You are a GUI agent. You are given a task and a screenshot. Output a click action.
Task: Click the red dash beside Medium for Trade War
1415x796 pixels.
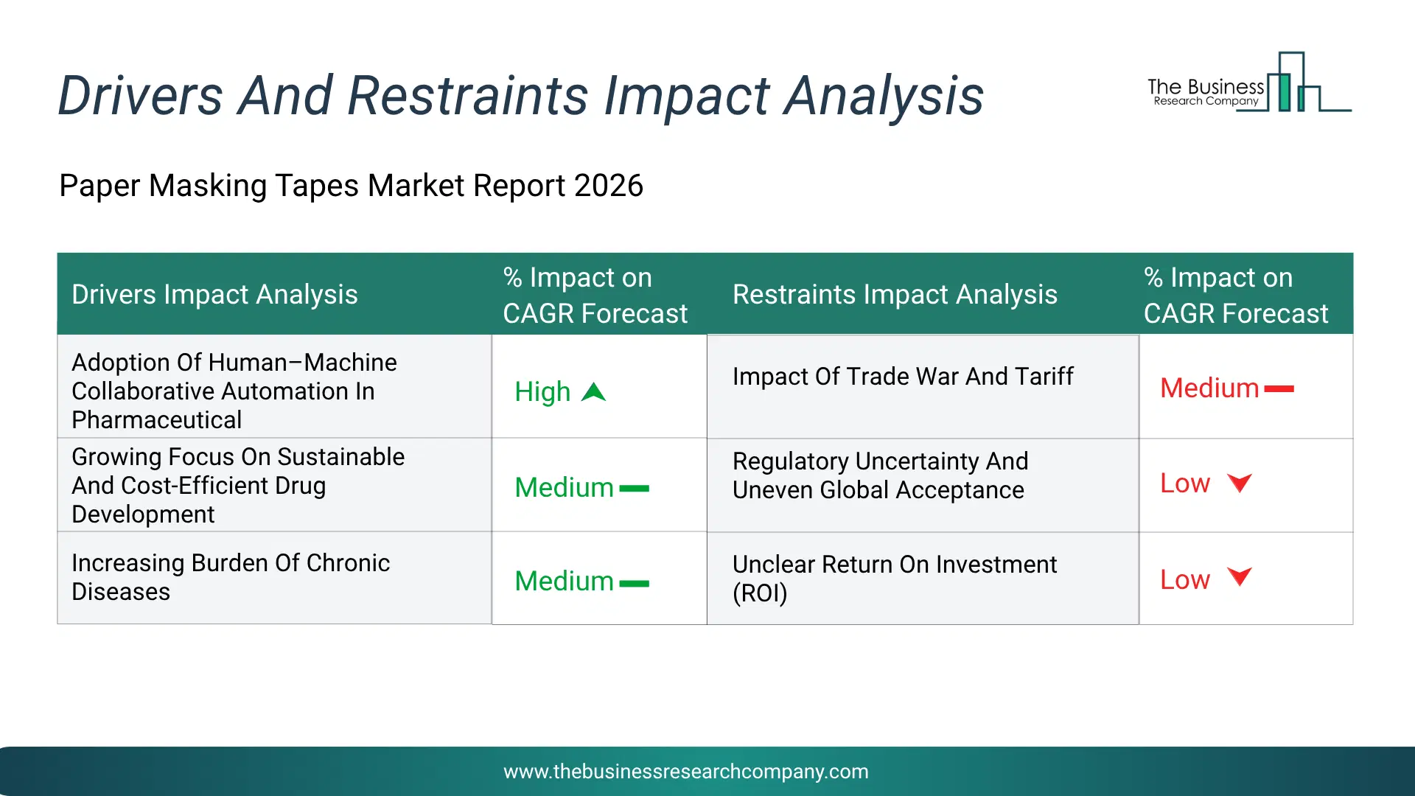1279,388
